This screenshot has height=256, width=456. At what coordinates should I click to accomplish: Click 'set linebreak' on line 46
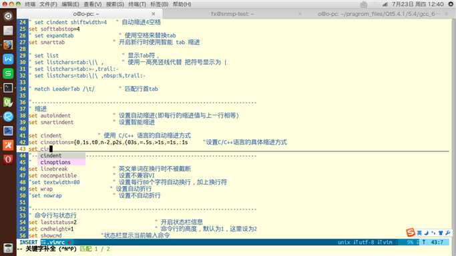48,169
